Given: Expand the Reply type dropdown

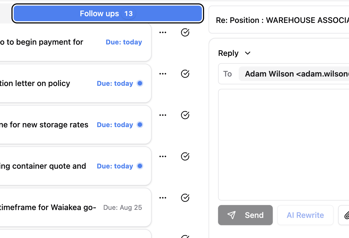Looking at the screenshot, I should (247, 53).
